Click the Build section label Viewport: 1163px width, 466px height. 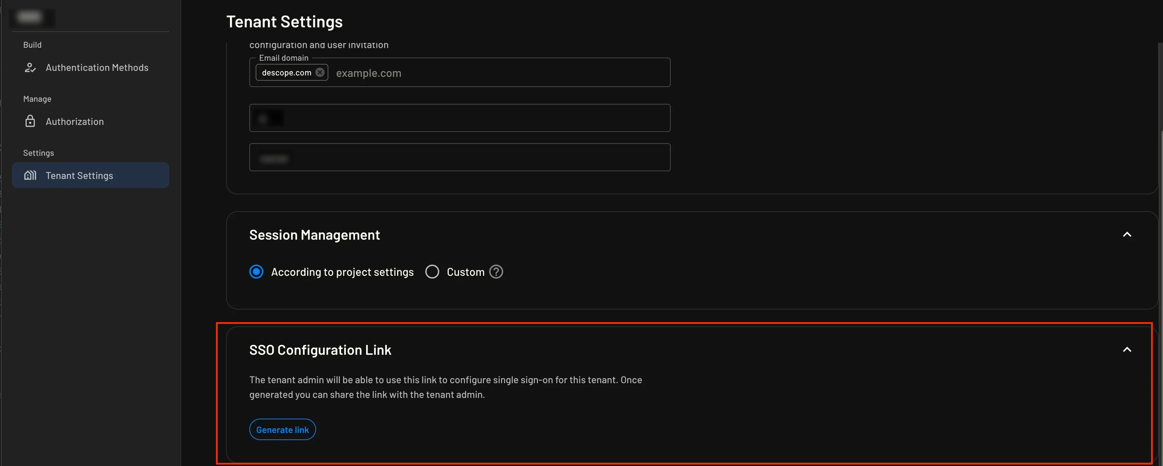(x=32, y=45)
